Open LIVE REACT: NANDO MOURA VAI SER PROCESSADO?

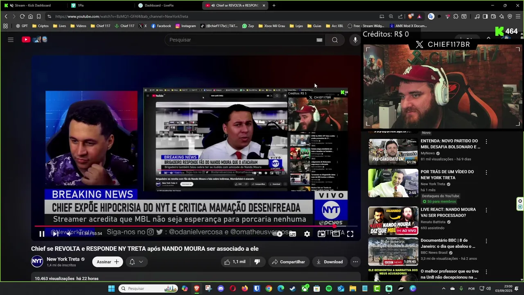(448, 212)
